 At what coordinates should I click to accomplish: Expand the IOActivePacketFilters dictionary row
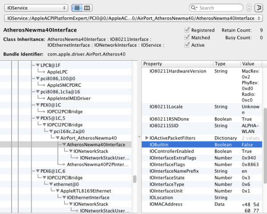click(x=147, y=138)
